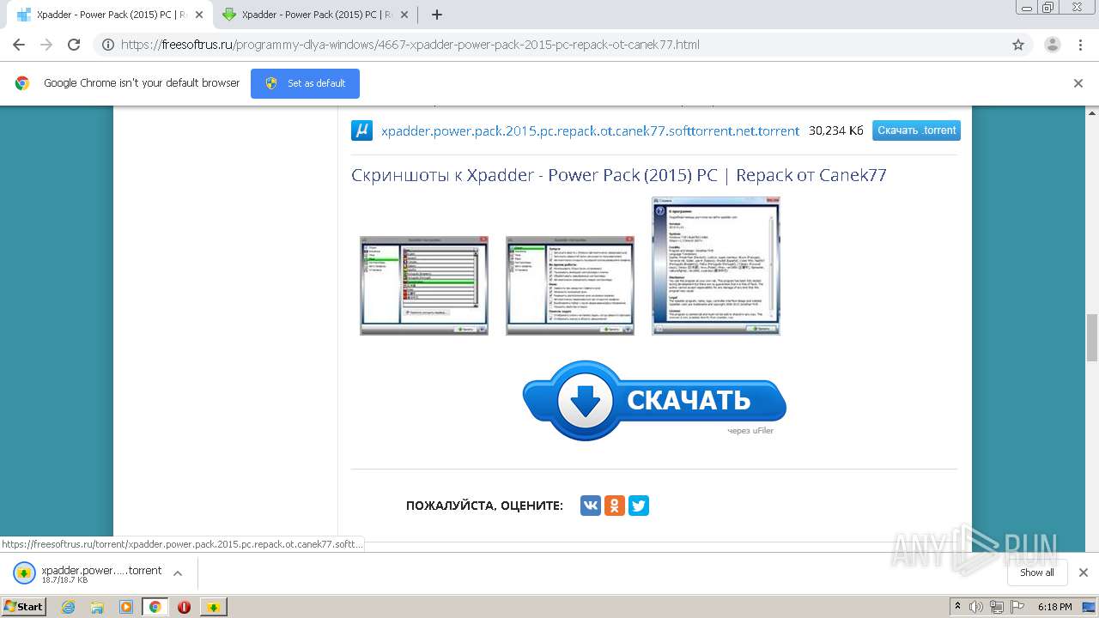This screenshot has width=1099, height=618.
Task: Open the Chrome profile avatar
Action: pos(1052,45)
